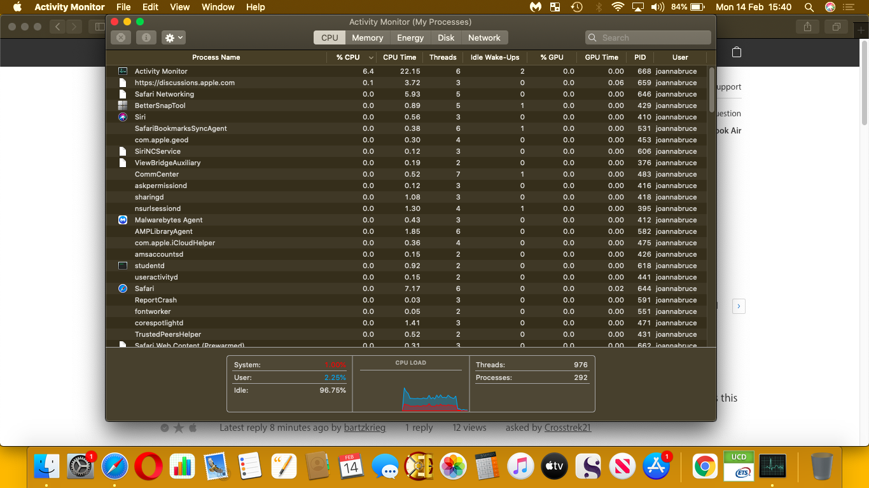This screenshot has width=869, height=488.
Task: Click the Activity Monitor process row icon
Action: tap(123, 71)
